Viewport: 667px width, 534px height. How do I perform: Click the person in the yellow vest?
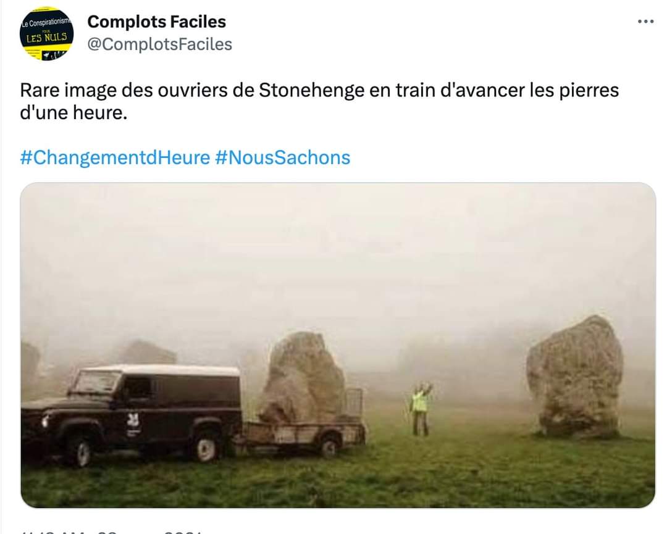[421, 407]
